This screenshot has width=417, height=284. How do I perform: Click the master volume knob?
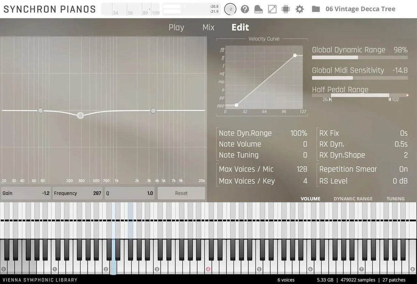pyautogui.click(x=230, y=9)
